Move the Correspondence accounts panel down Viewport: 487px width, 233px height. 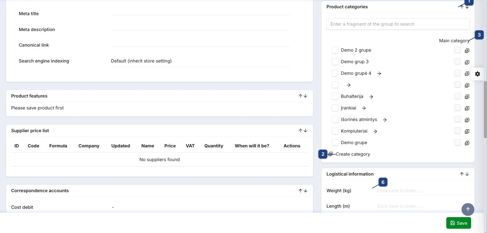(x=305, y=190)
